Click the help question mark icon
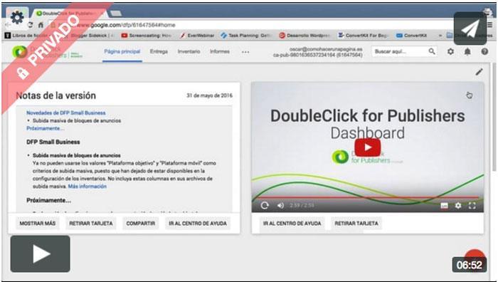The width and height of the screenshot is (498, 282). coord(484,51)
